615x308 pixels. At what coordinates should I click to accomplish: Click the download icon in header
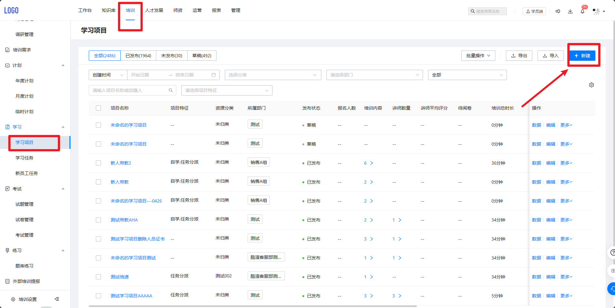570,12
